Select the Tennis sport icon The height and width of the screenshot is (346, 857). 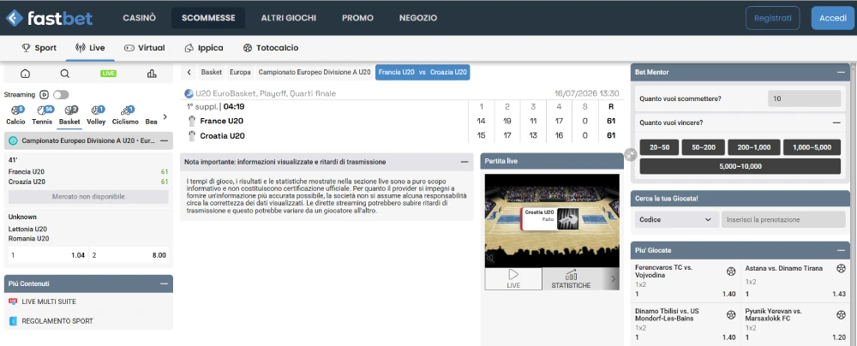(43, 111)
